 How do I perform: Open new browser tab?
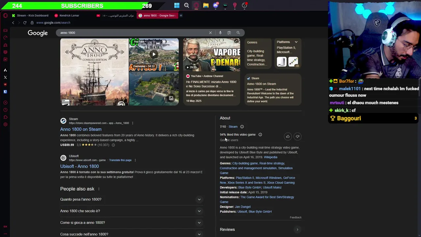181,15
